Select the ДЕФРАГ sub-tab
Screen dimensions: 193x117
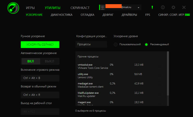pos(108,15)
